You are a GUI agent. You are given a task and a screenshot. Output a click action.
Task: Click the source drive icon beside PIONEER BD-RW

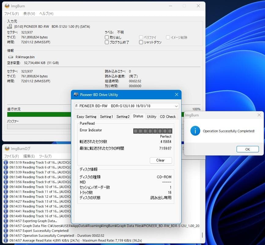[10, 26]
